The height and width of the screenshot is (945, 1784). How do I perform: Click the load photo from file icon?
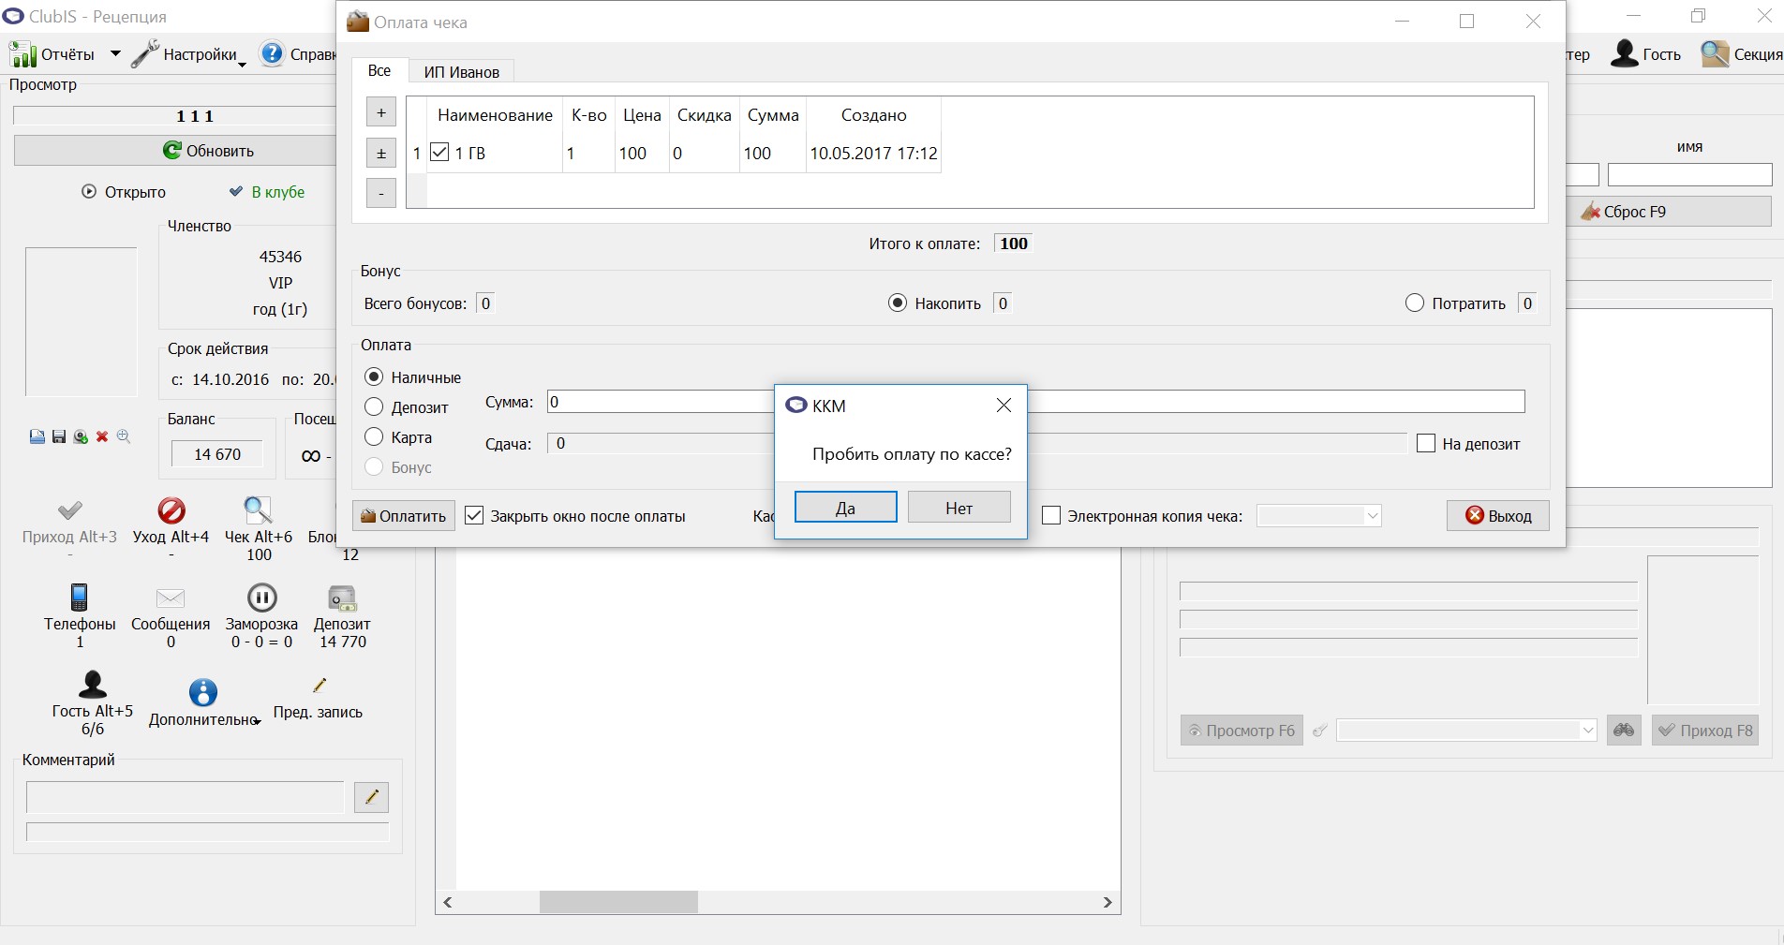pyautogui.click(x=37, y=436)
